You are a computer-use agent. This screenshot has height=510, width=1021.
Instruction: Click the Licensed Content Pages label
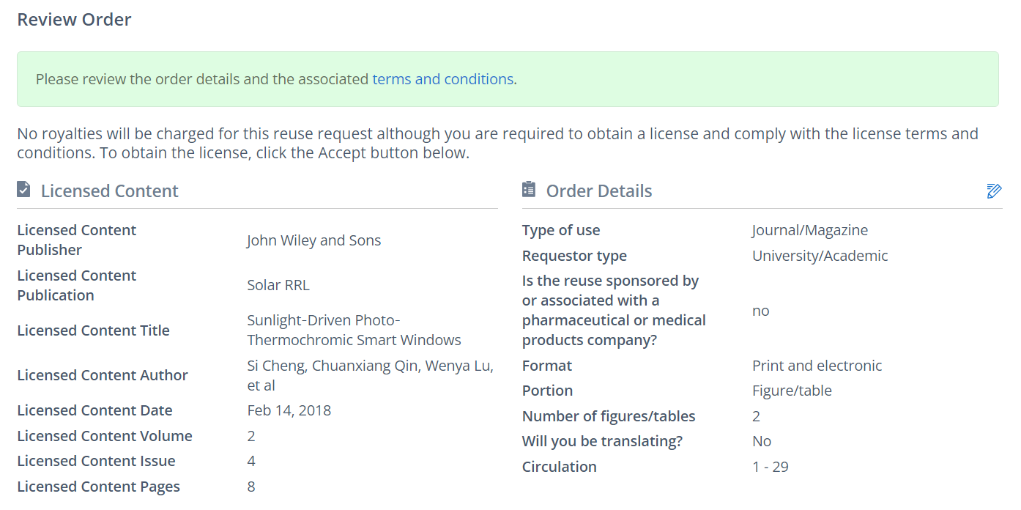(x=98, y=487)
